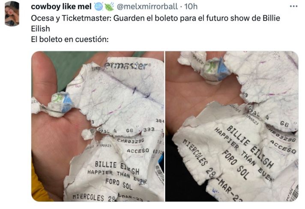Click the globe emoji beside the display name
Screen dimensions: 305x209
pos(99,7)
